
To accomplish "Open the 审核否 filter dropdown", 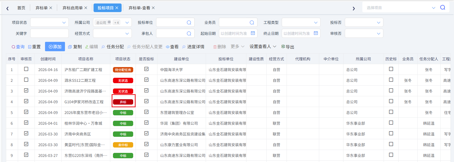I will coord(364,34).
